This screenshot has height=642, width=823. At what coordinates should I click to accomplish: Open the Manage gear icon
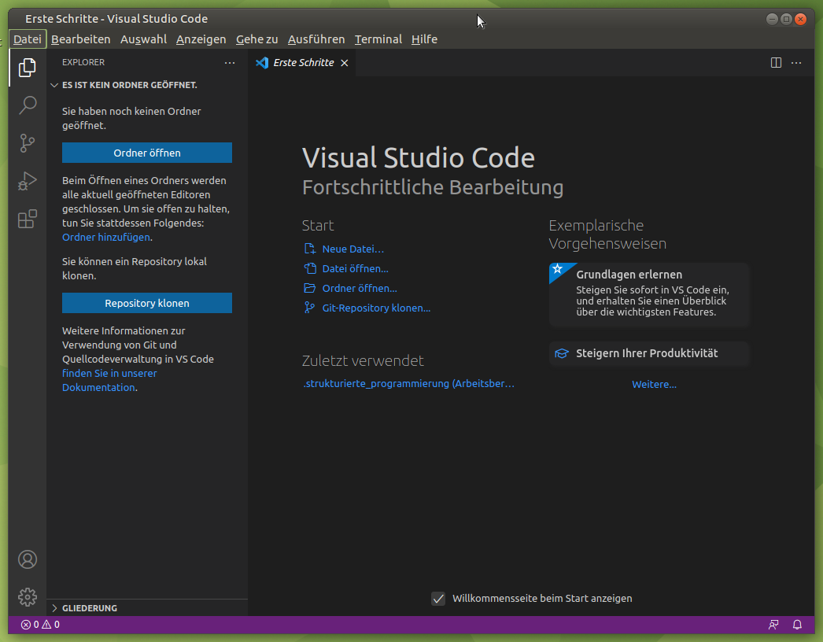coord(28,597)
